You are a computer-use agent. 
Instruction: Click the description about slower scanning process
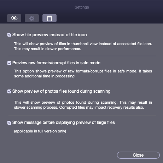click(x=83, y=105)
